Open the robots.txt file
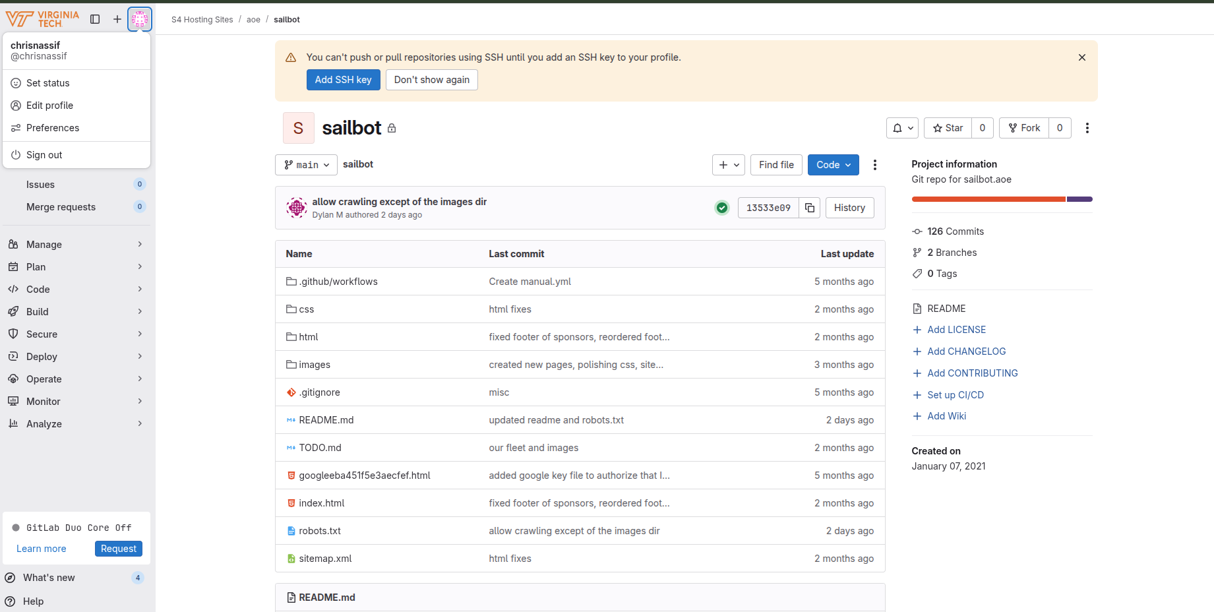Image resolution: width=1214 pixels, height=612 pixels. [x=320, y=531]
